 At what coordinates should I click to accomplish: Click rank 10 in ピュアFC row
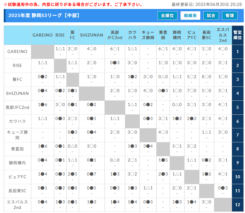pyautogui.click(x=238, y=177)
